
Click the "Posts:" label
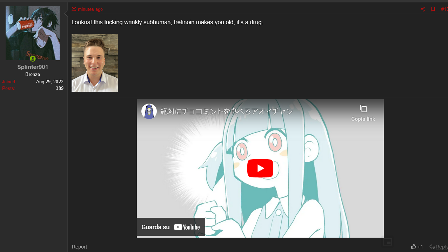click(x=9, y=88)
